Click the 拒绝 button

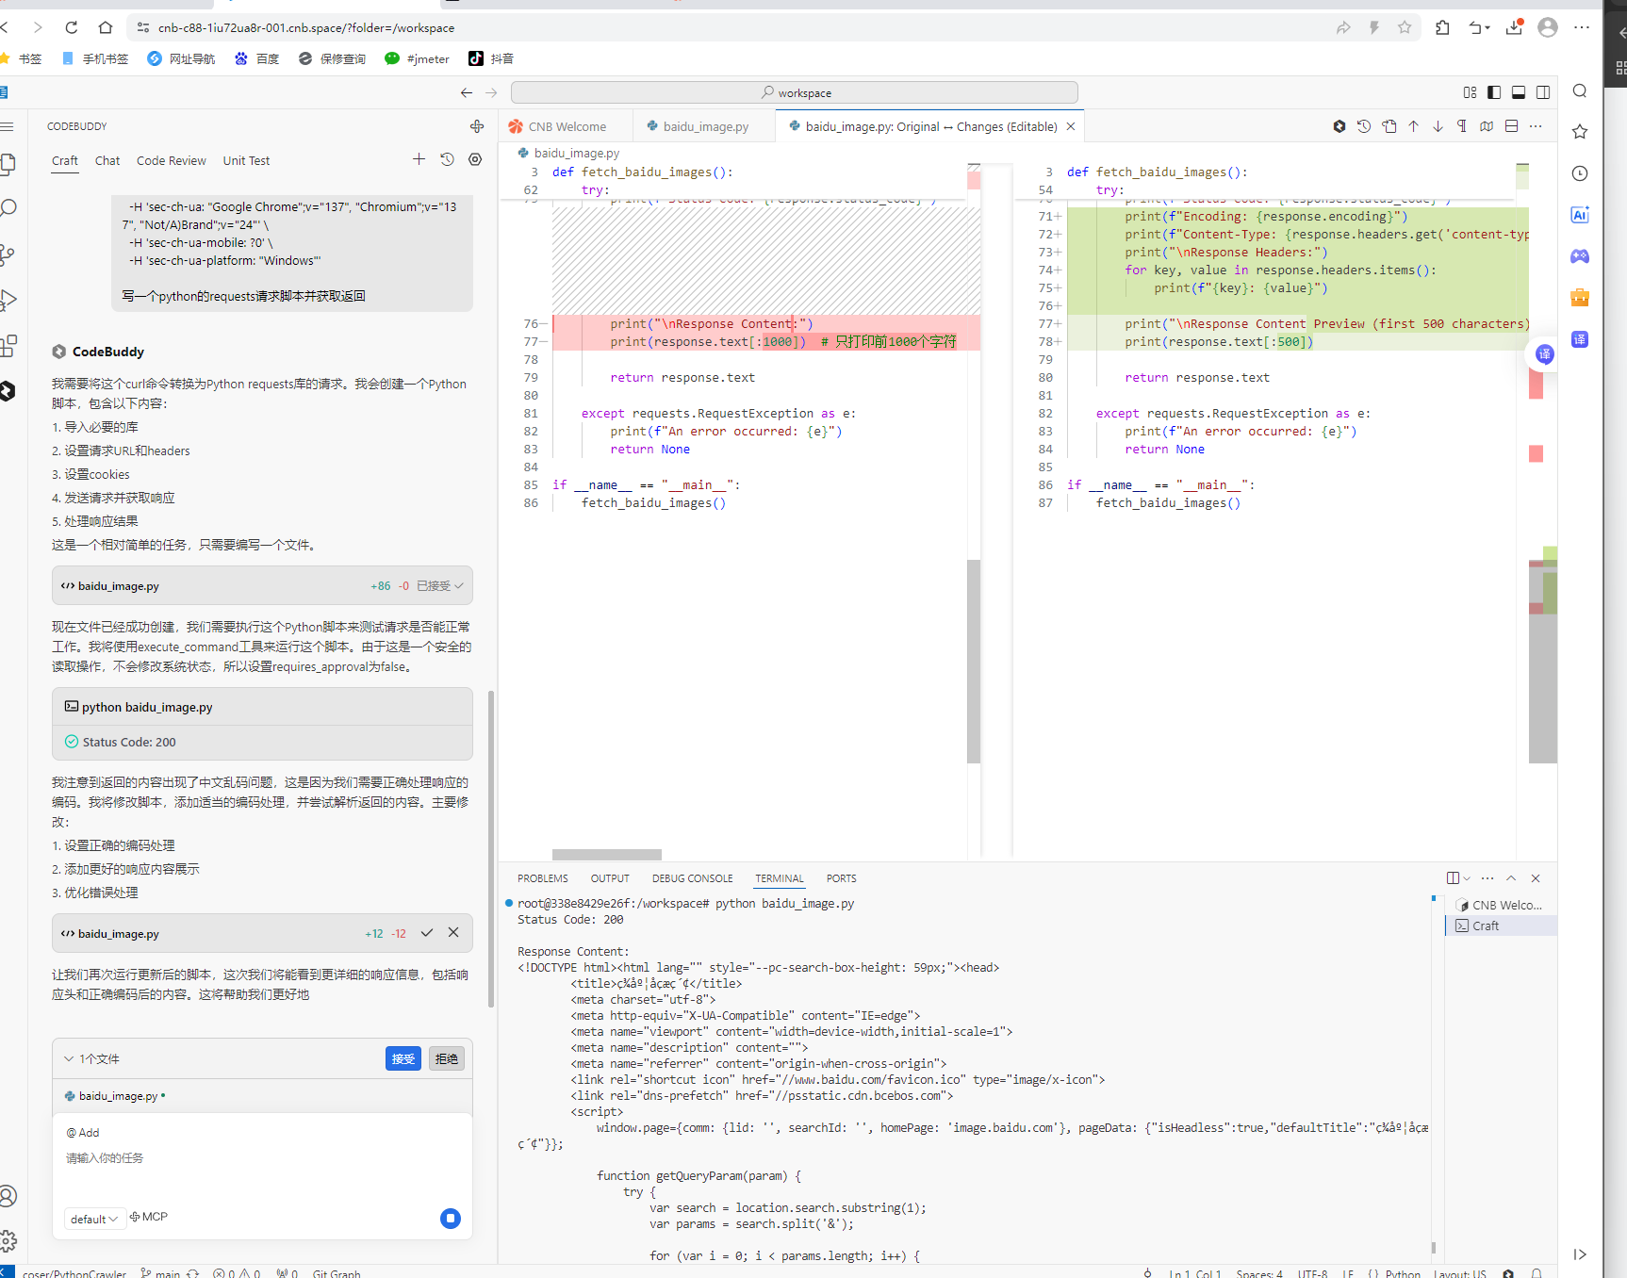coord(447,1058)
